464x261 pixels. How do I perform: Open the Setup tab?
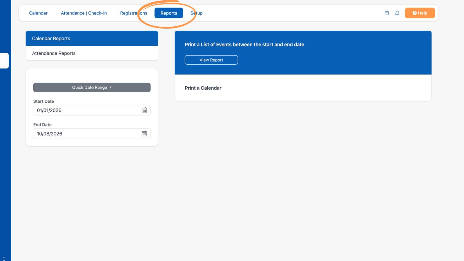point(196,13)
